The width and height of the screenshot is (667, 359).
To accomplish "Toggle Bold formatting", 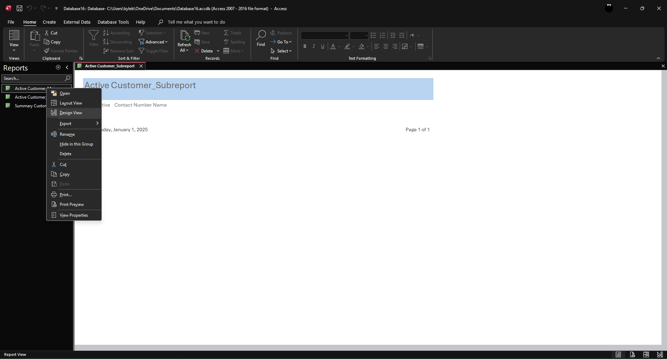I will pos(305,47).
